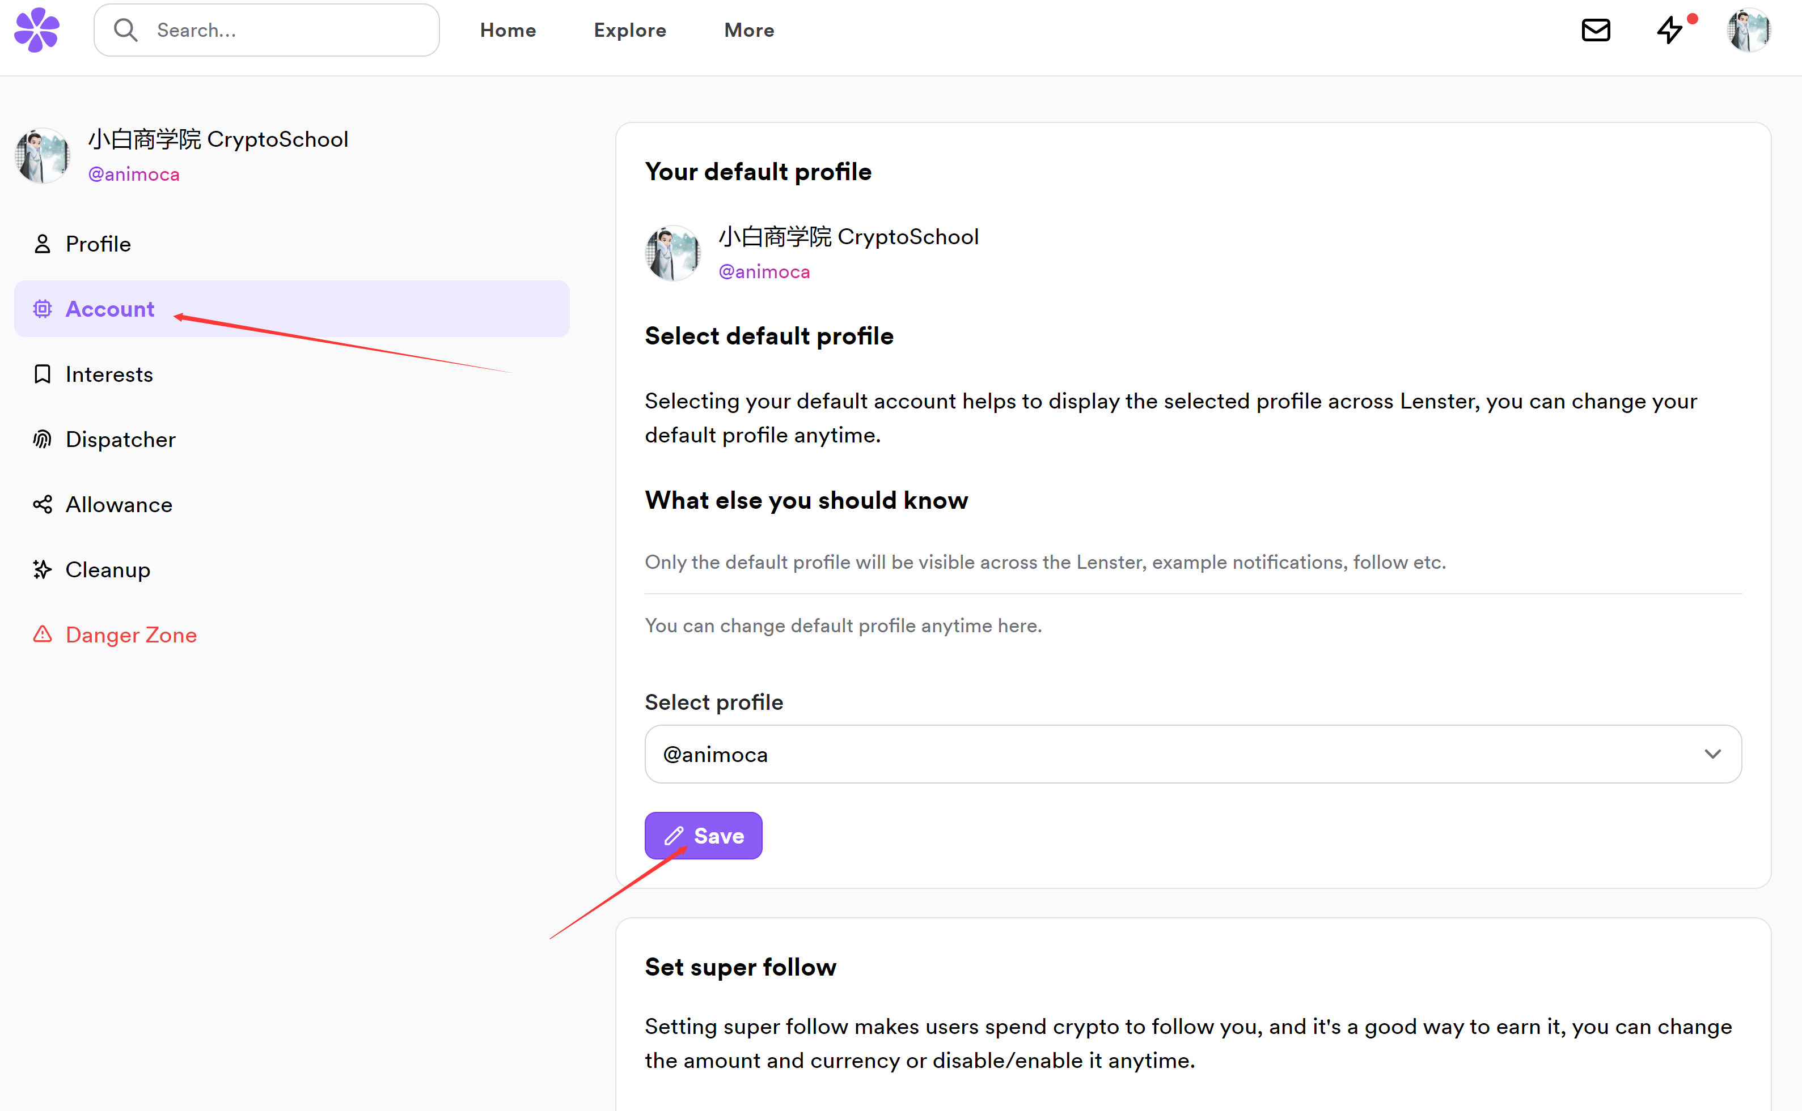Image resolution: width=1802 pixels, height=1111 pixels.
Task: Open notifications lightning bolt icon
Action: 1670,30
